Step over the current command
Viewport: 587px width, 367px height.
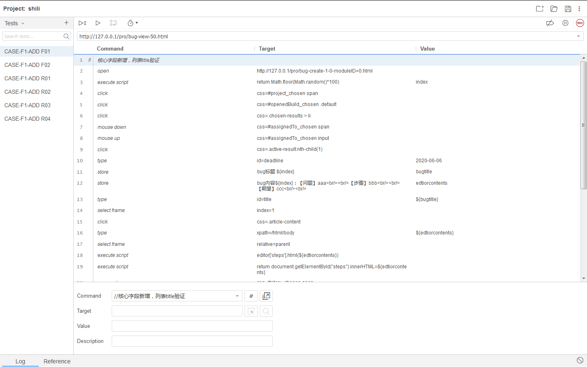113,23
